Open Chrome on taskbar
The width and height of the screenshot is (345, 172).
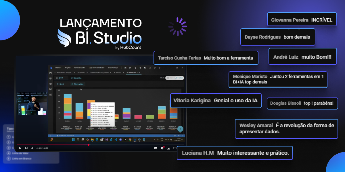(130, 140)
